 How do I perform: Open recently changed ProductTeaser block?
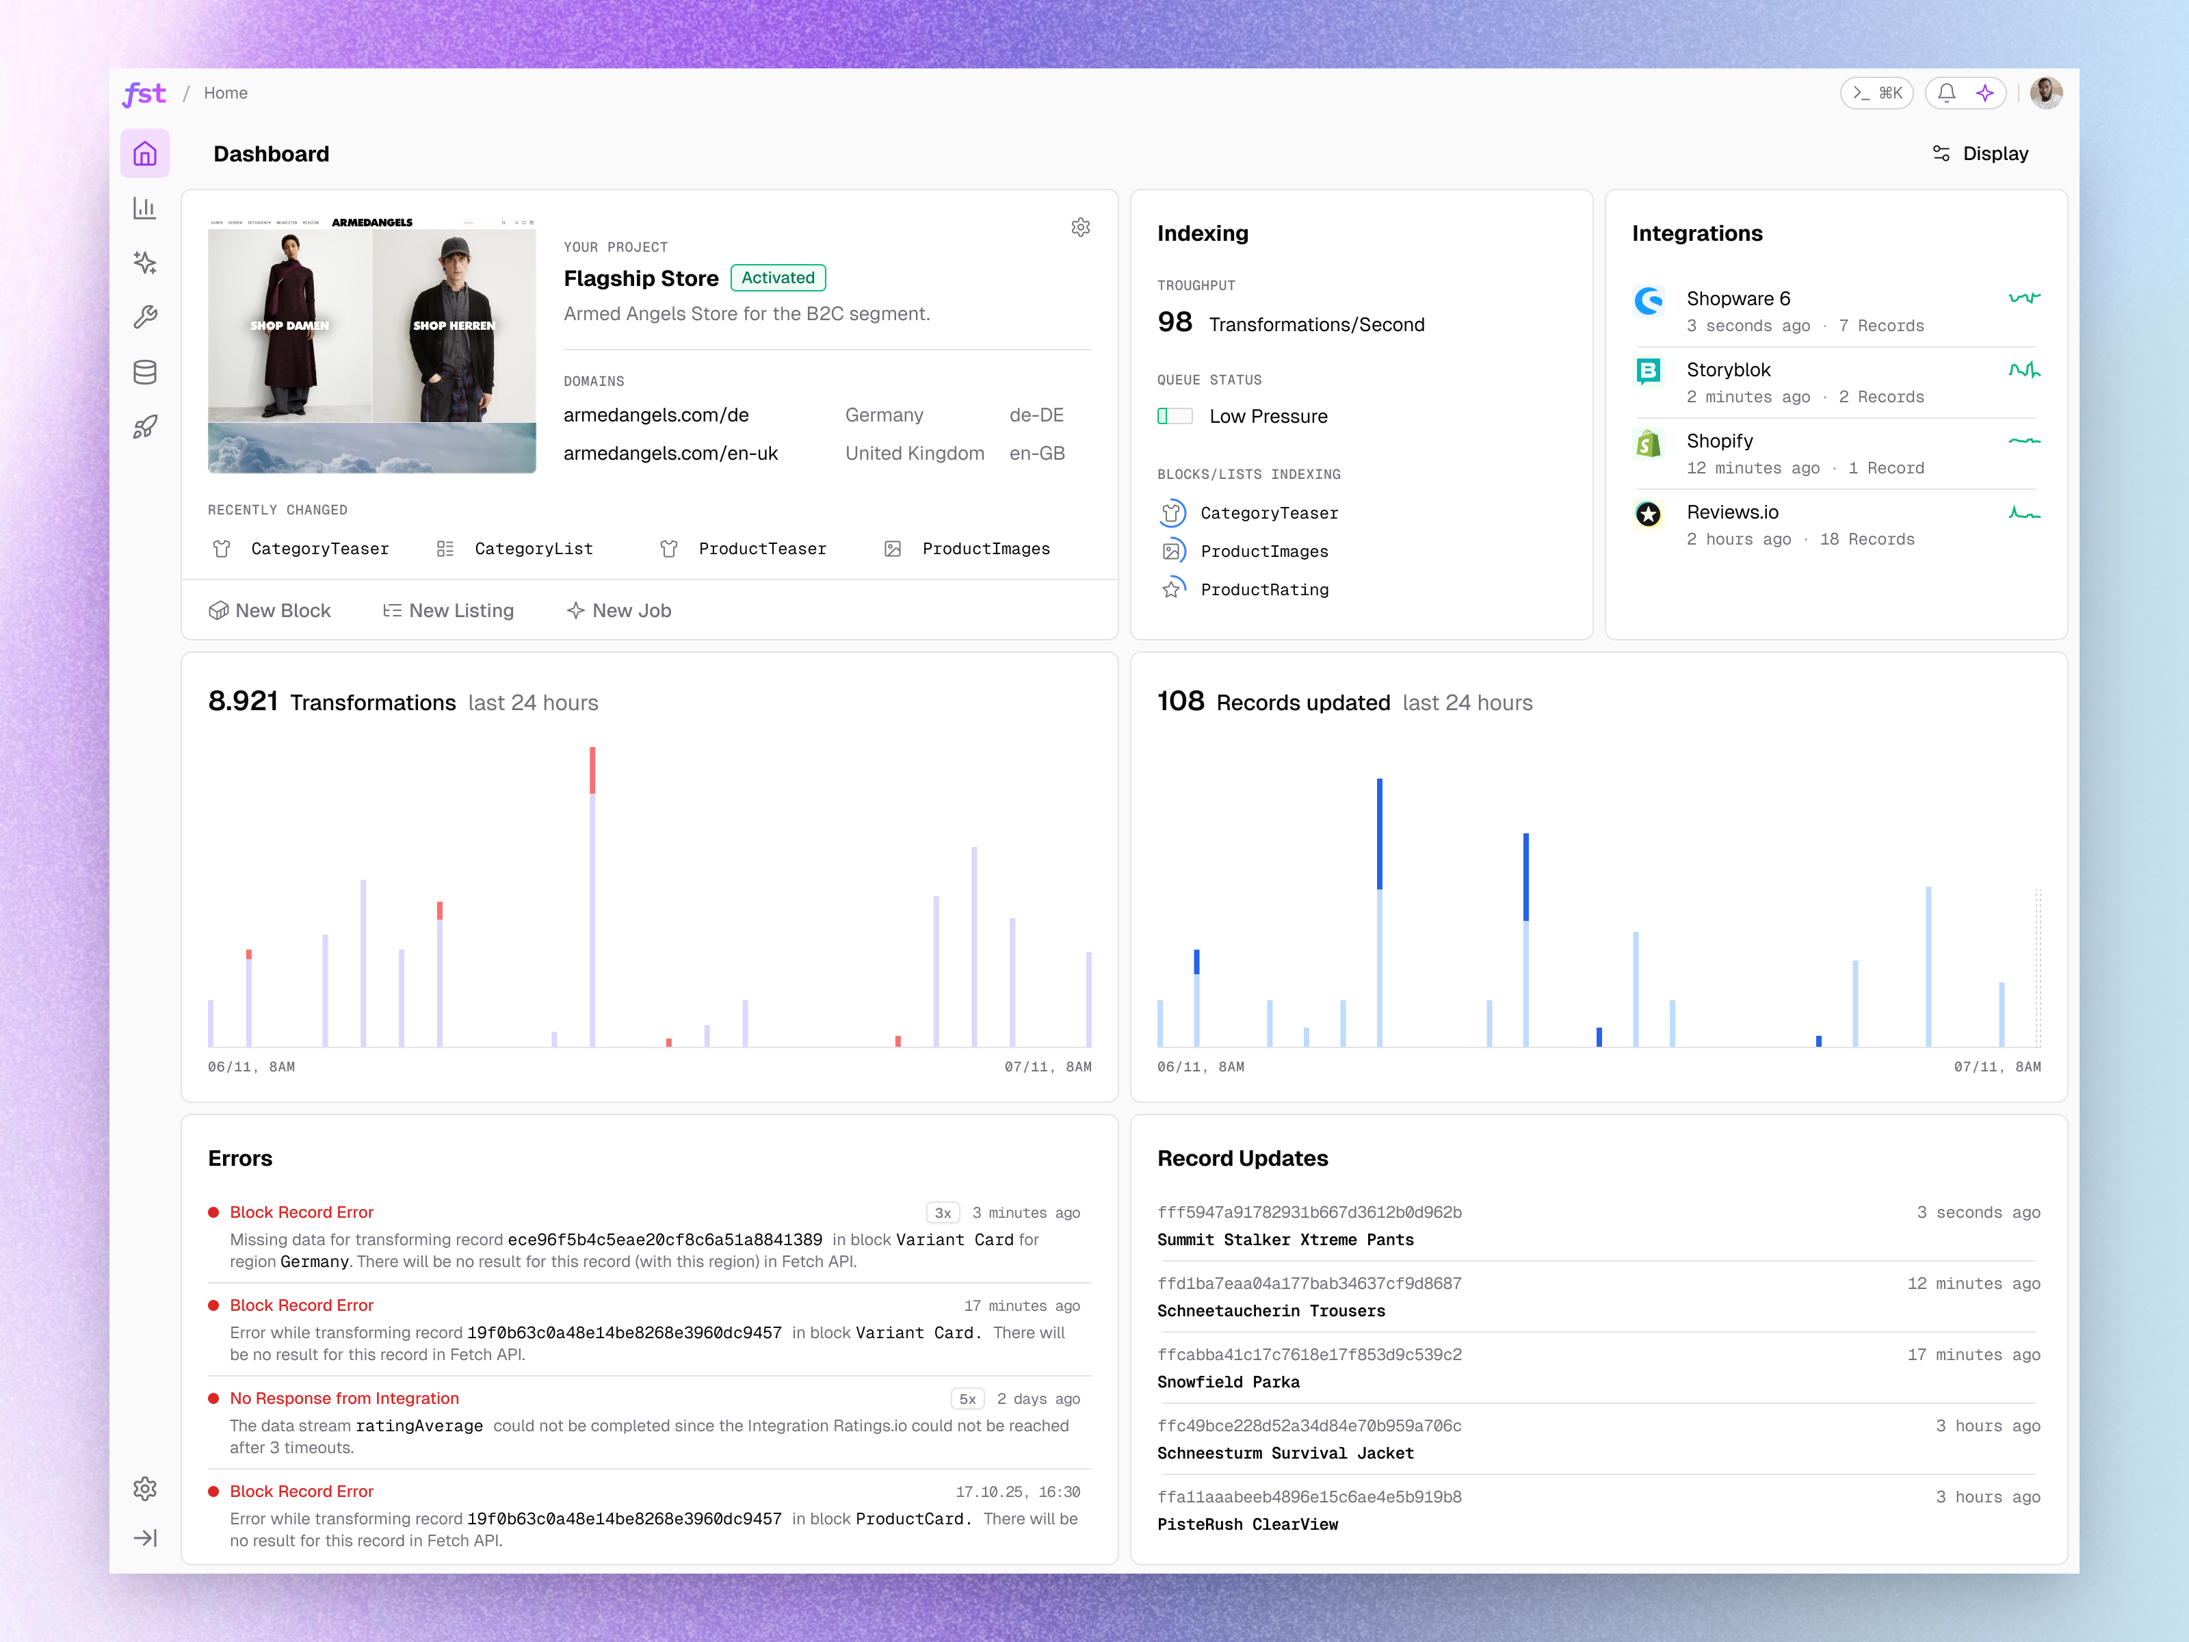coord(742,548)
